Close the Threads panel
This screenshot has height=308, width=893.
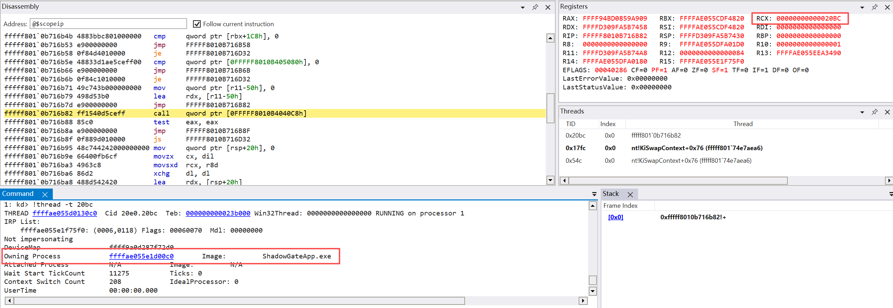[887, 112]
